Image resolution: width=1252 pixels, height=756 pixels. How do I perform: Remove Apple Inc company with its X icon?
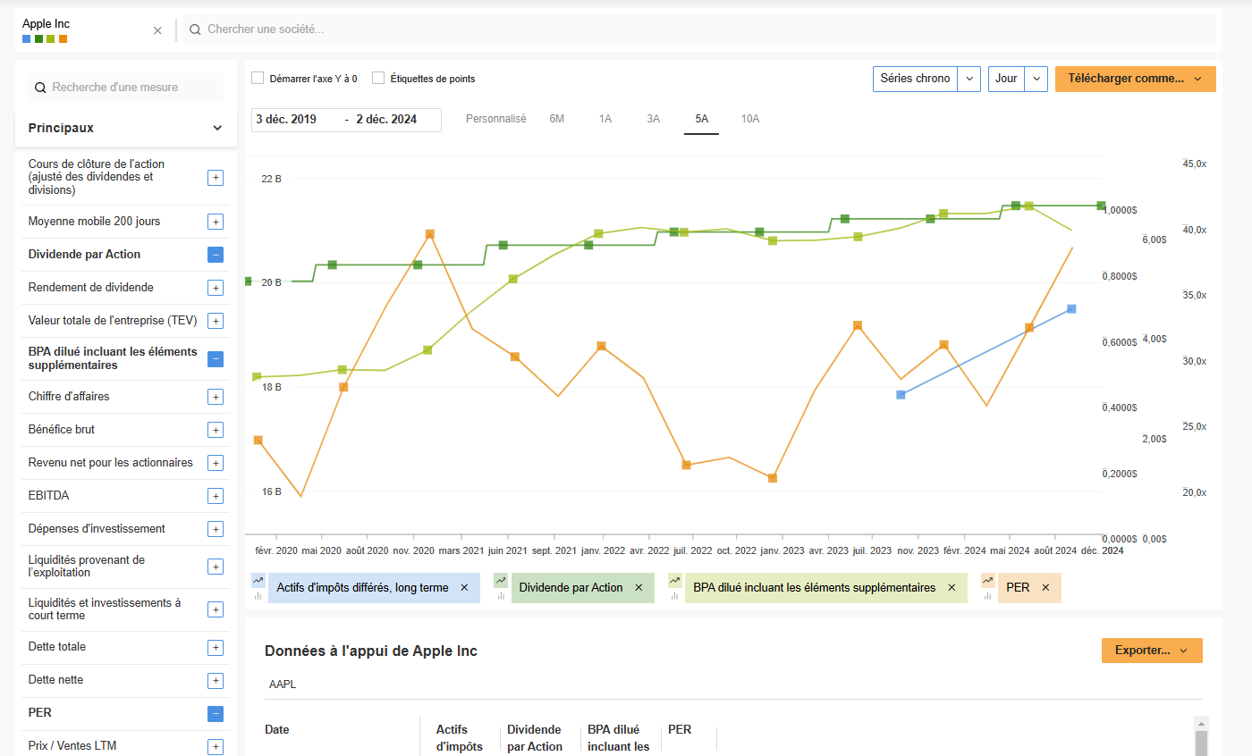(x=157, y=30)
